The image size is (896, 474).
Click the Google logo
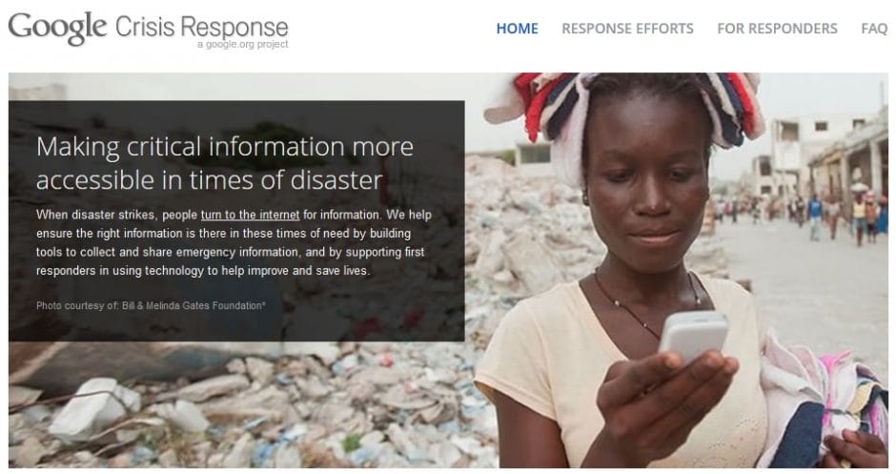pos(58,28)
